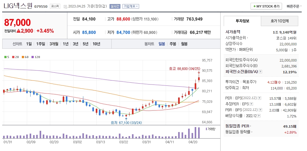
Task: Select 월봉 candlestick chart
Action: point(184,44)
